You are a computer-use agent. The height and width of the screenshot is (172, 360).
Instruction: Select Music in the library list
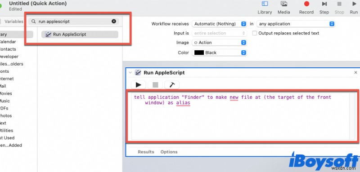pos(5,101)
